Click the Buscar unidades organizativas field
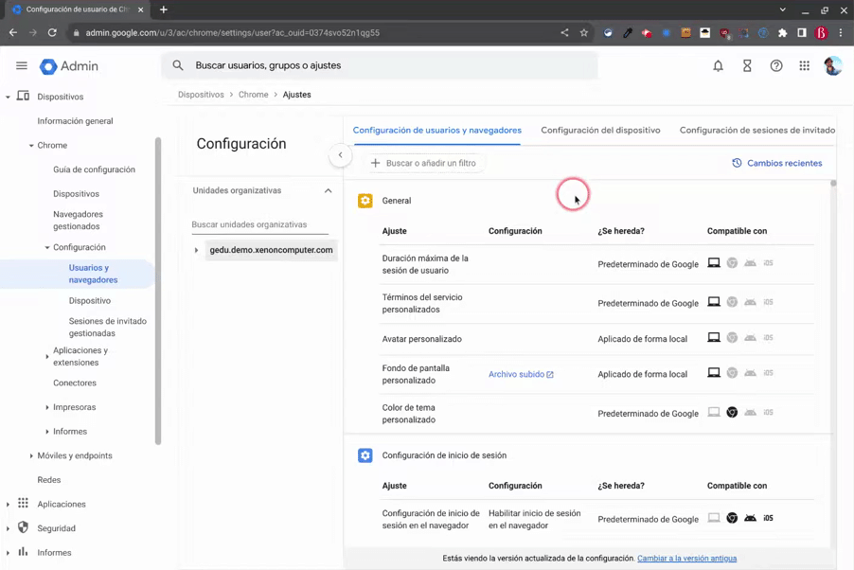The image size is (854, 570). 259,225
